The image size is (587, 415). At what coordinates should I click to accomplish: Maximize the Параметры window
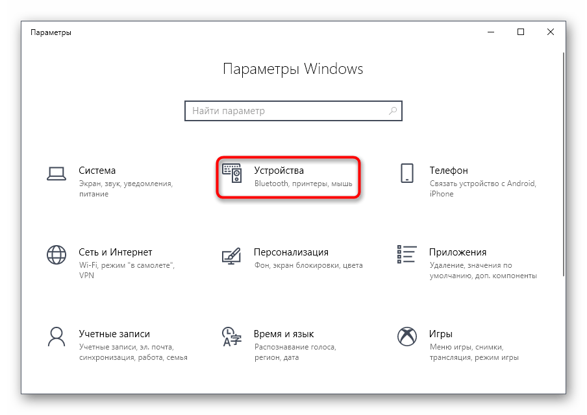[x=520, y=32]
